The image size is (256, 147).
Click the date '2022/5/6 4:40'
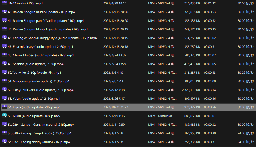point(113,73)
